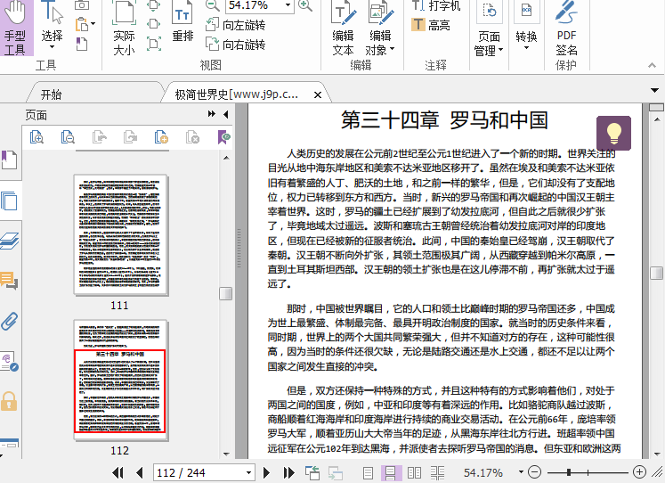Switch to the 开始 start tab
665x483 pixels.
coord(51,94)
